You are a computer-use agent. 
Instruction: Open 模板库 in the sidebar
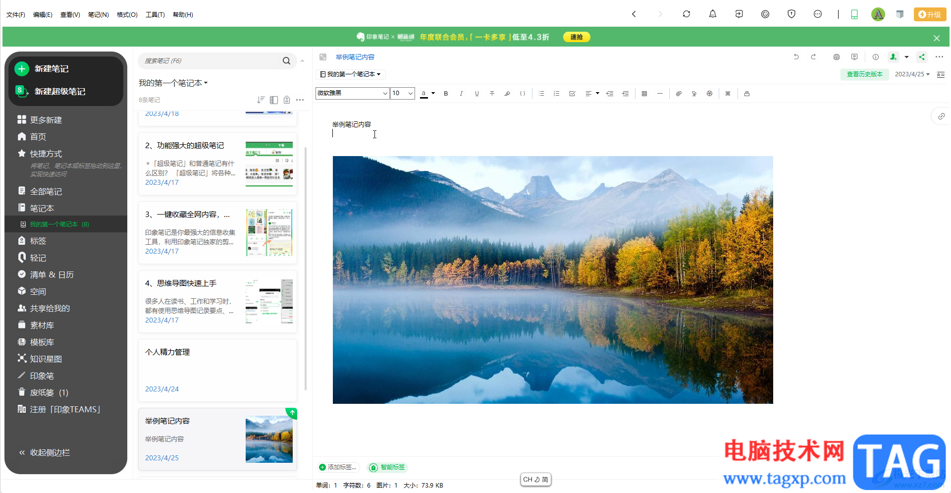click(36, 342)
